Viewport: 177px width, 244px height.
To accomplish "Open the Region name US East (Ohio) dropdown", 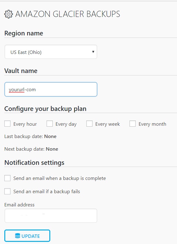I will click(x=51, y=52).
